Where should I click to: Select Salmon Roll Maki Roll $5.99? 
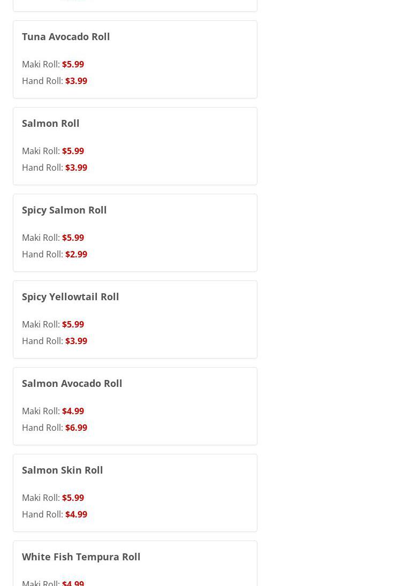[73, 151]
